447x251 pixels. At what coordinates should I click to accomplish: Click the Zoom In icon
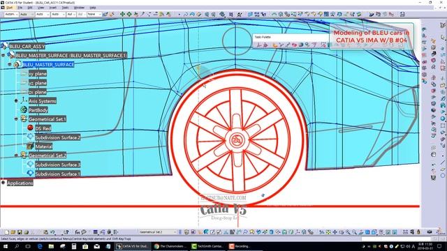[348, 232]
